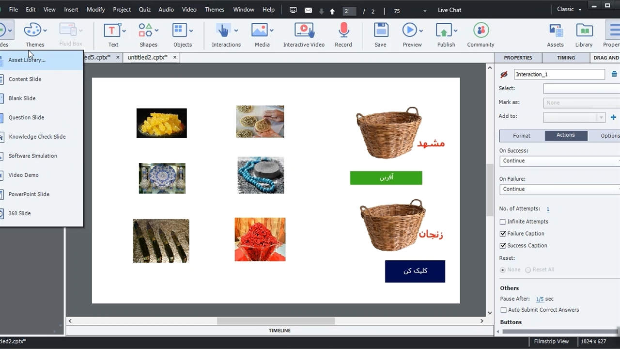Expand the On Failure dropdown
Image resolution: width=620 pixels, height=349 pixels.
[559, 189]
